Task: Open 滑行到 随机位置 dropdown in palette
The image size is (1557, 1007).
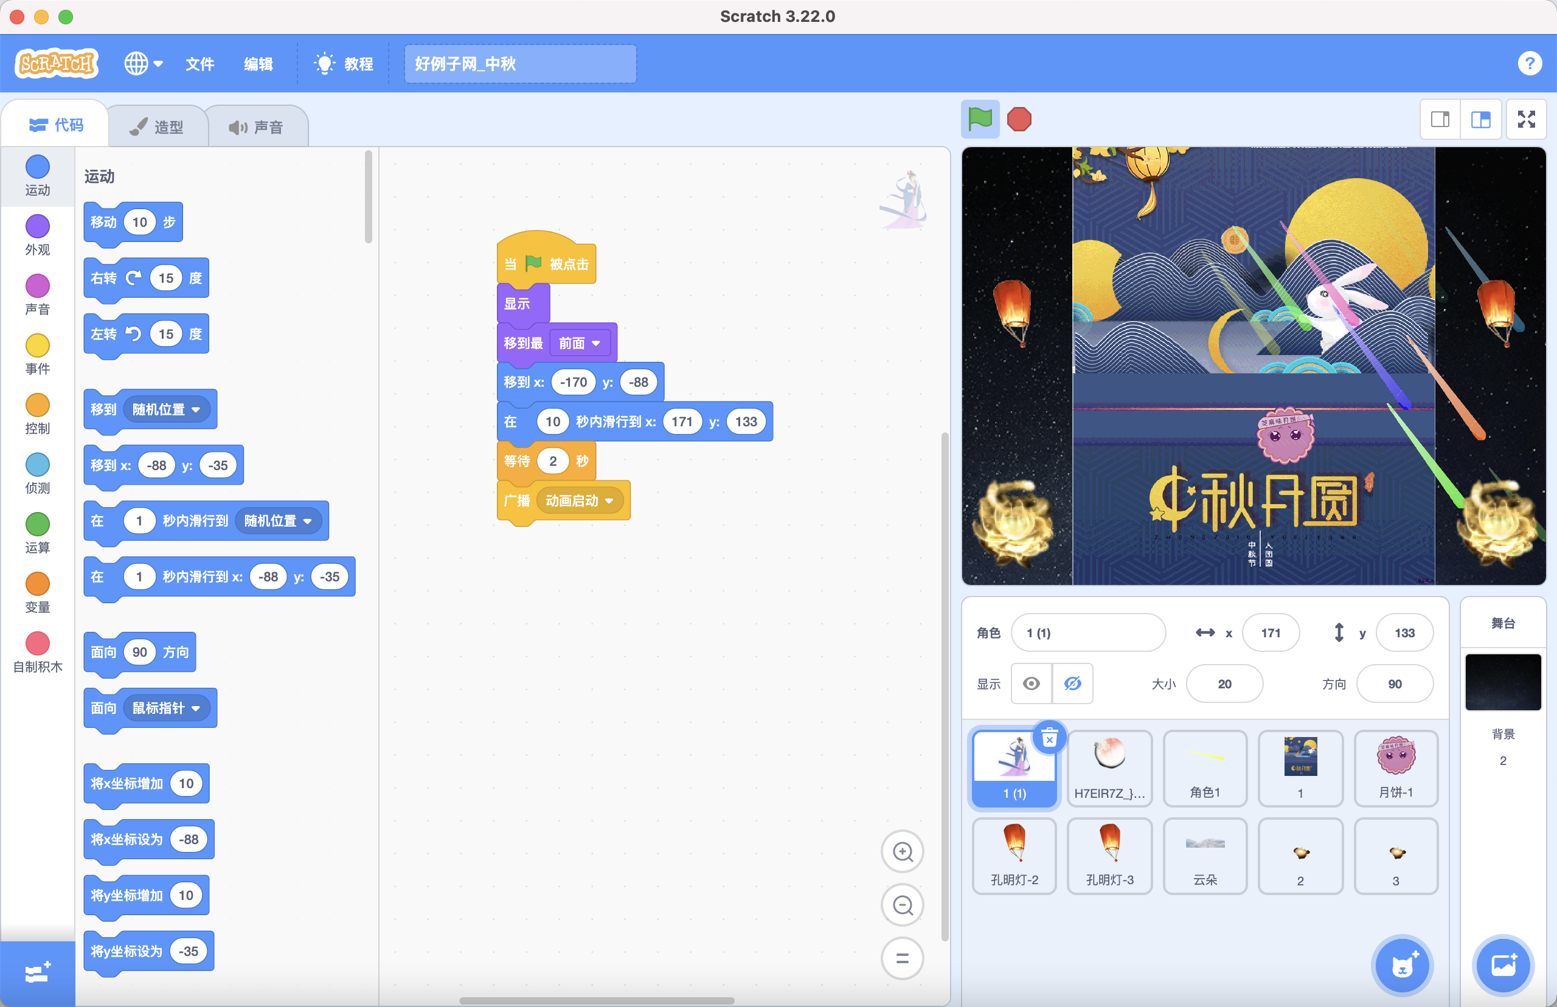Action: click(x=278, y=521)
